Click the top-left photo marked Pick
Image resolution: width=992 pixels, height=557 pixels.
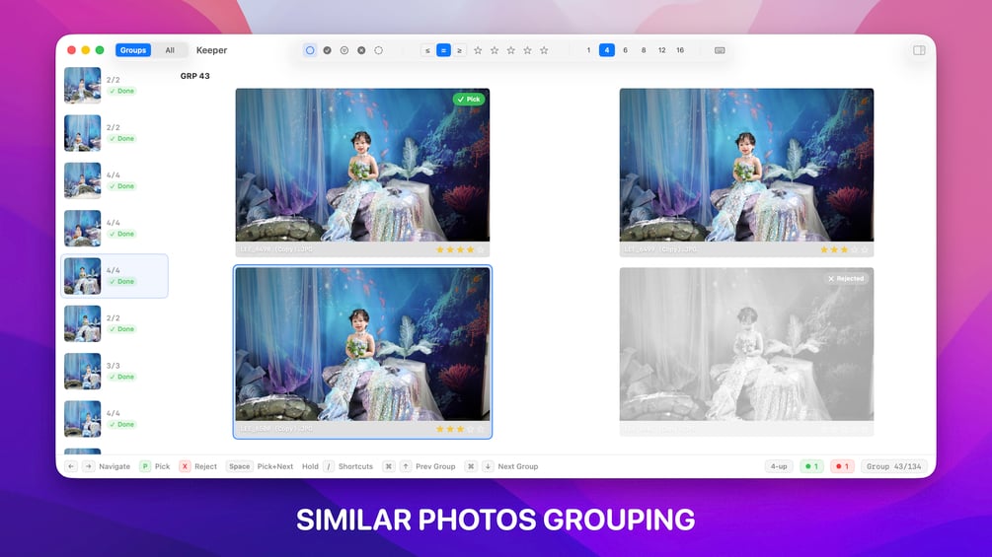362,165
